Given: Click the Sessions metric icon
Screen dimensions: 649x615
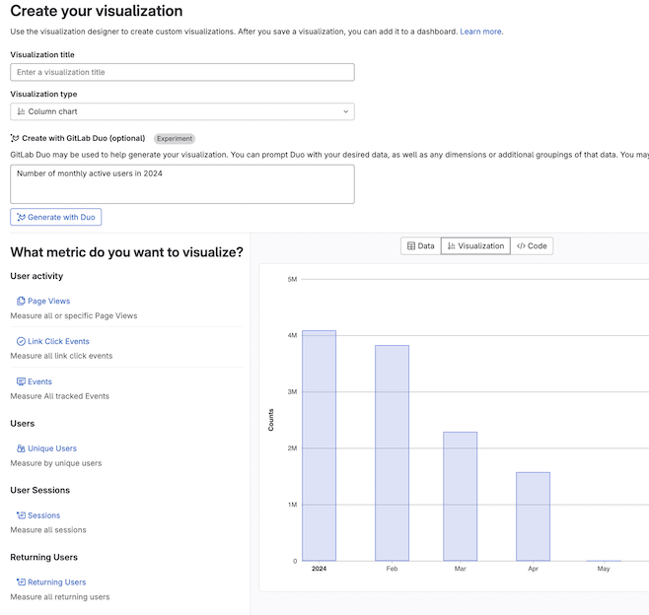Looking at the screenshot, I should coord(21,515).
